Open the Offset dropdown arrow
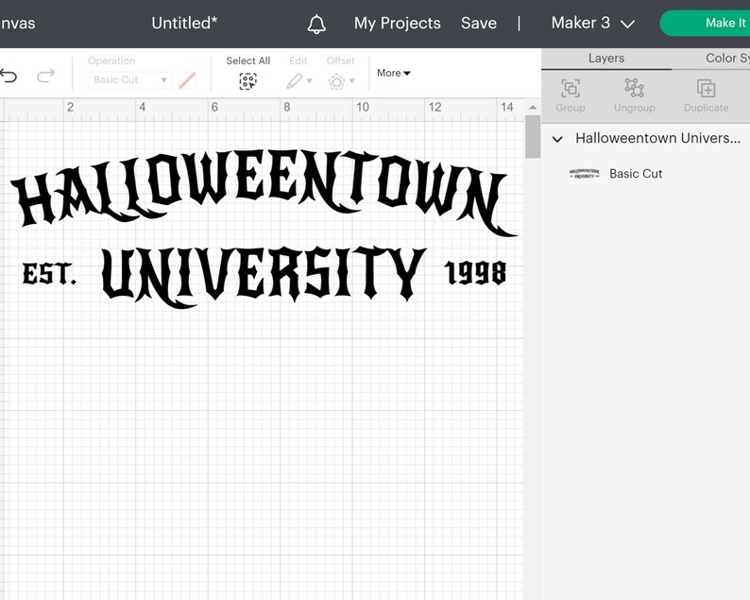The width and height of the screenshot is (750, 600). coord(352,81)
